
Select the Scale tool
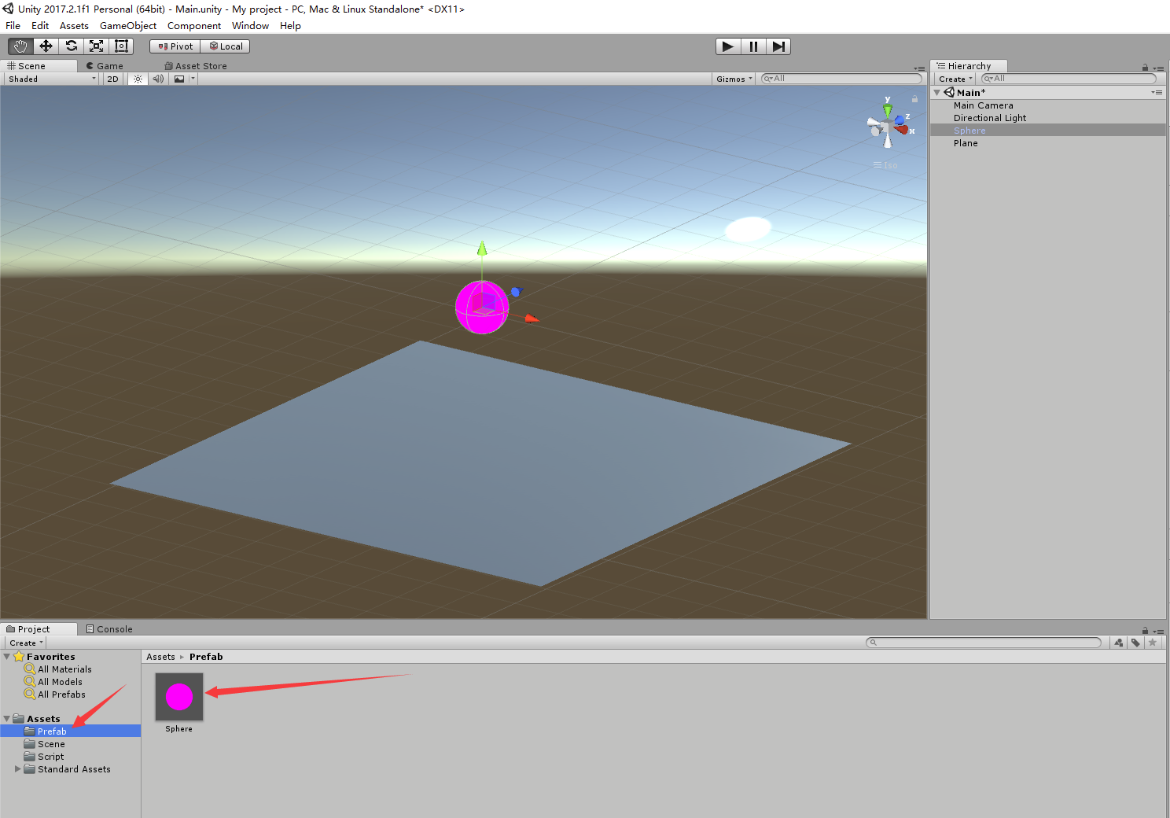coord(95,46)
